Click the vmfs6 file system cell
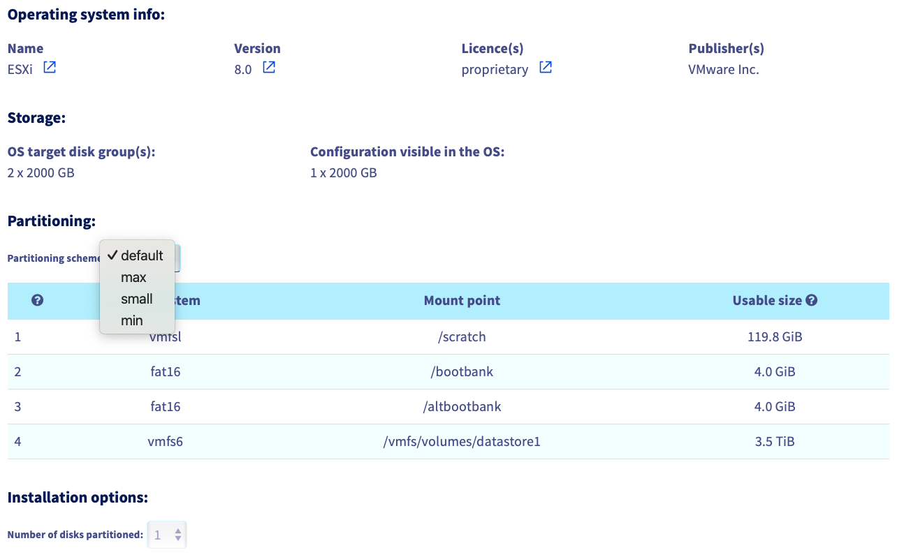The width and height of the screenshot is (897, 557). pyautogui.click(x=166, y=442)
